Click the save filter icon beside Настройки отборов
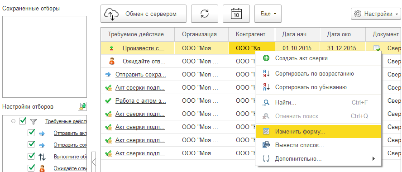Viewport: 402px width, 172px height. coord(82,106)
